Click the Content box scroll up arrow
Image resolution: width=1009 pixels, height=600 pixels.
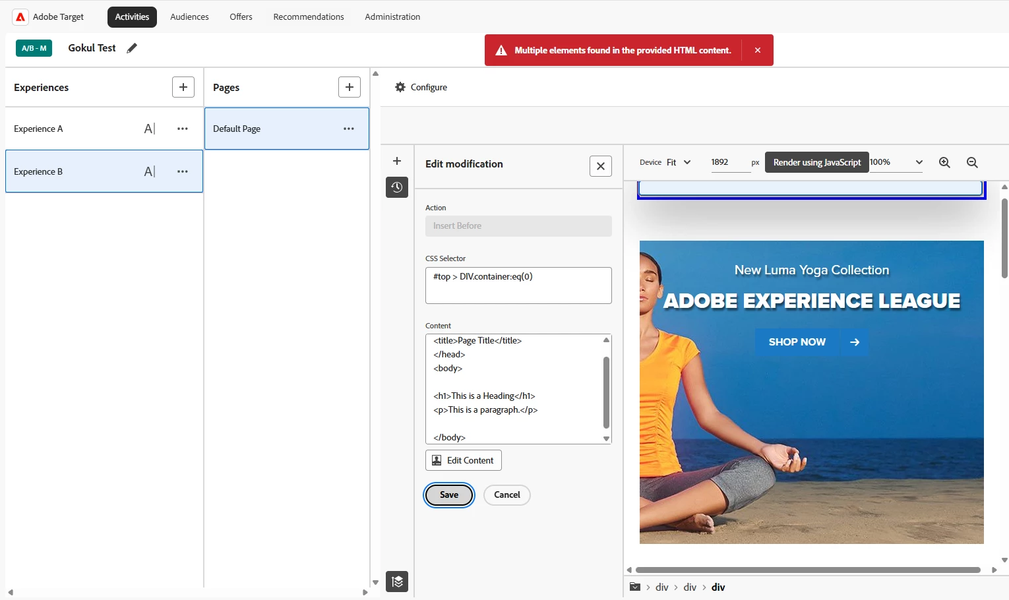(606, 340)
